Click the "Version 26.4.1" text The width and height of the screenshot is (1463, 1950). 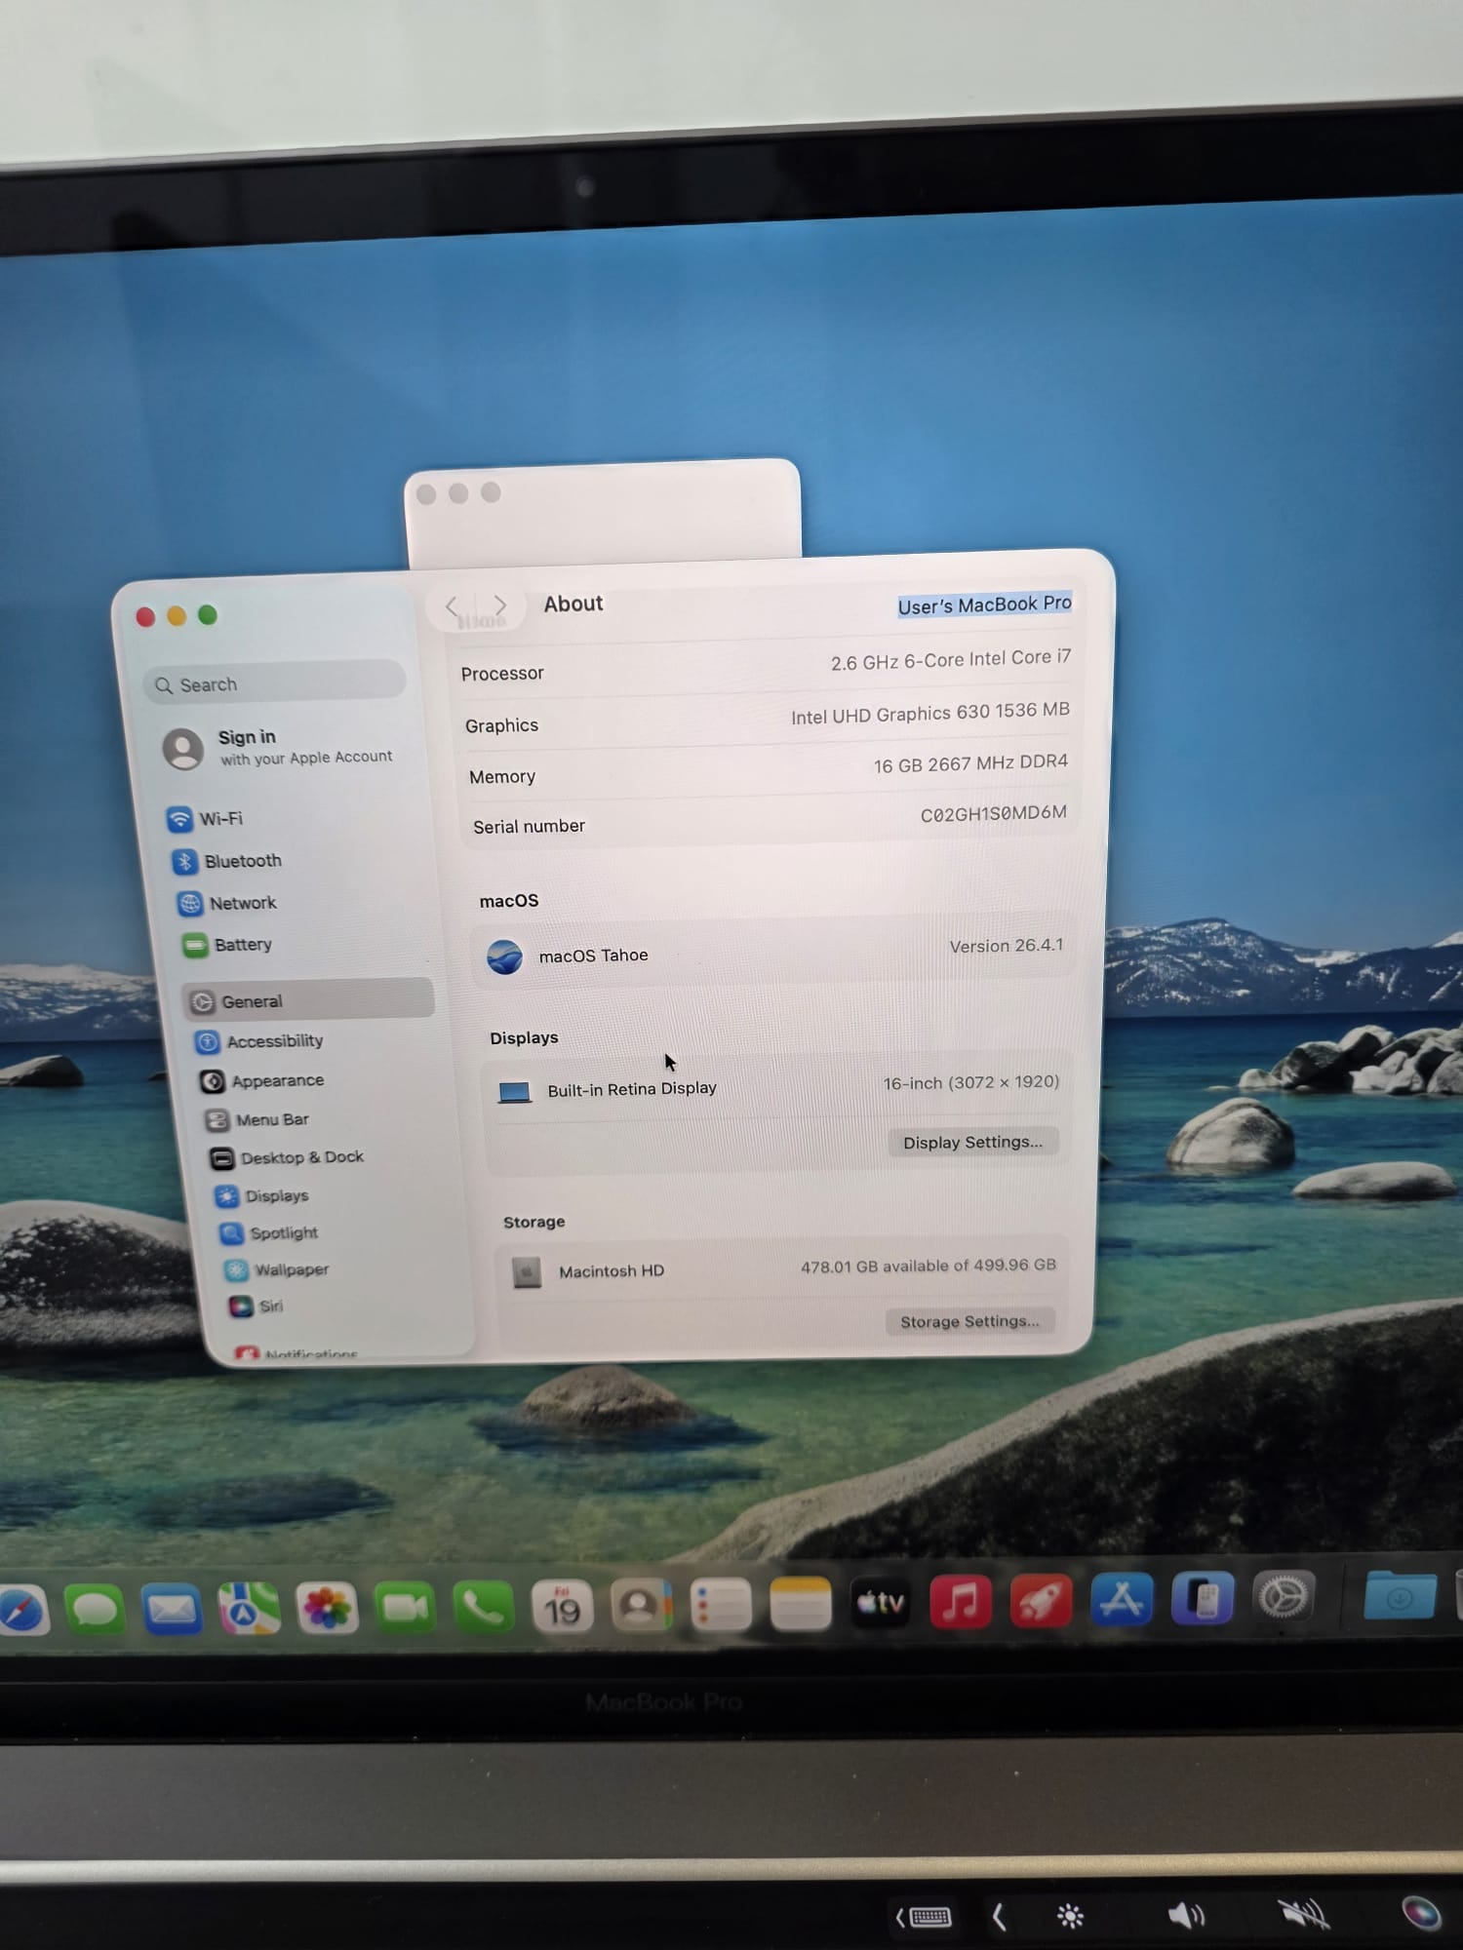1006,946
